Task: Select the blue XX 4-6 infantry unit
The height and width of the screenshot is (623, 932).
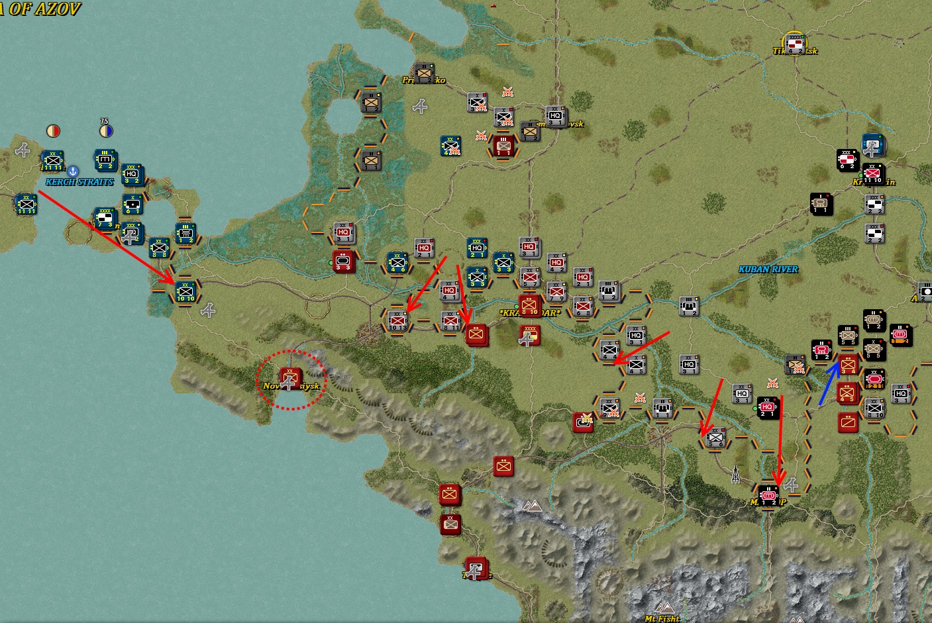Action: [397, 262]
